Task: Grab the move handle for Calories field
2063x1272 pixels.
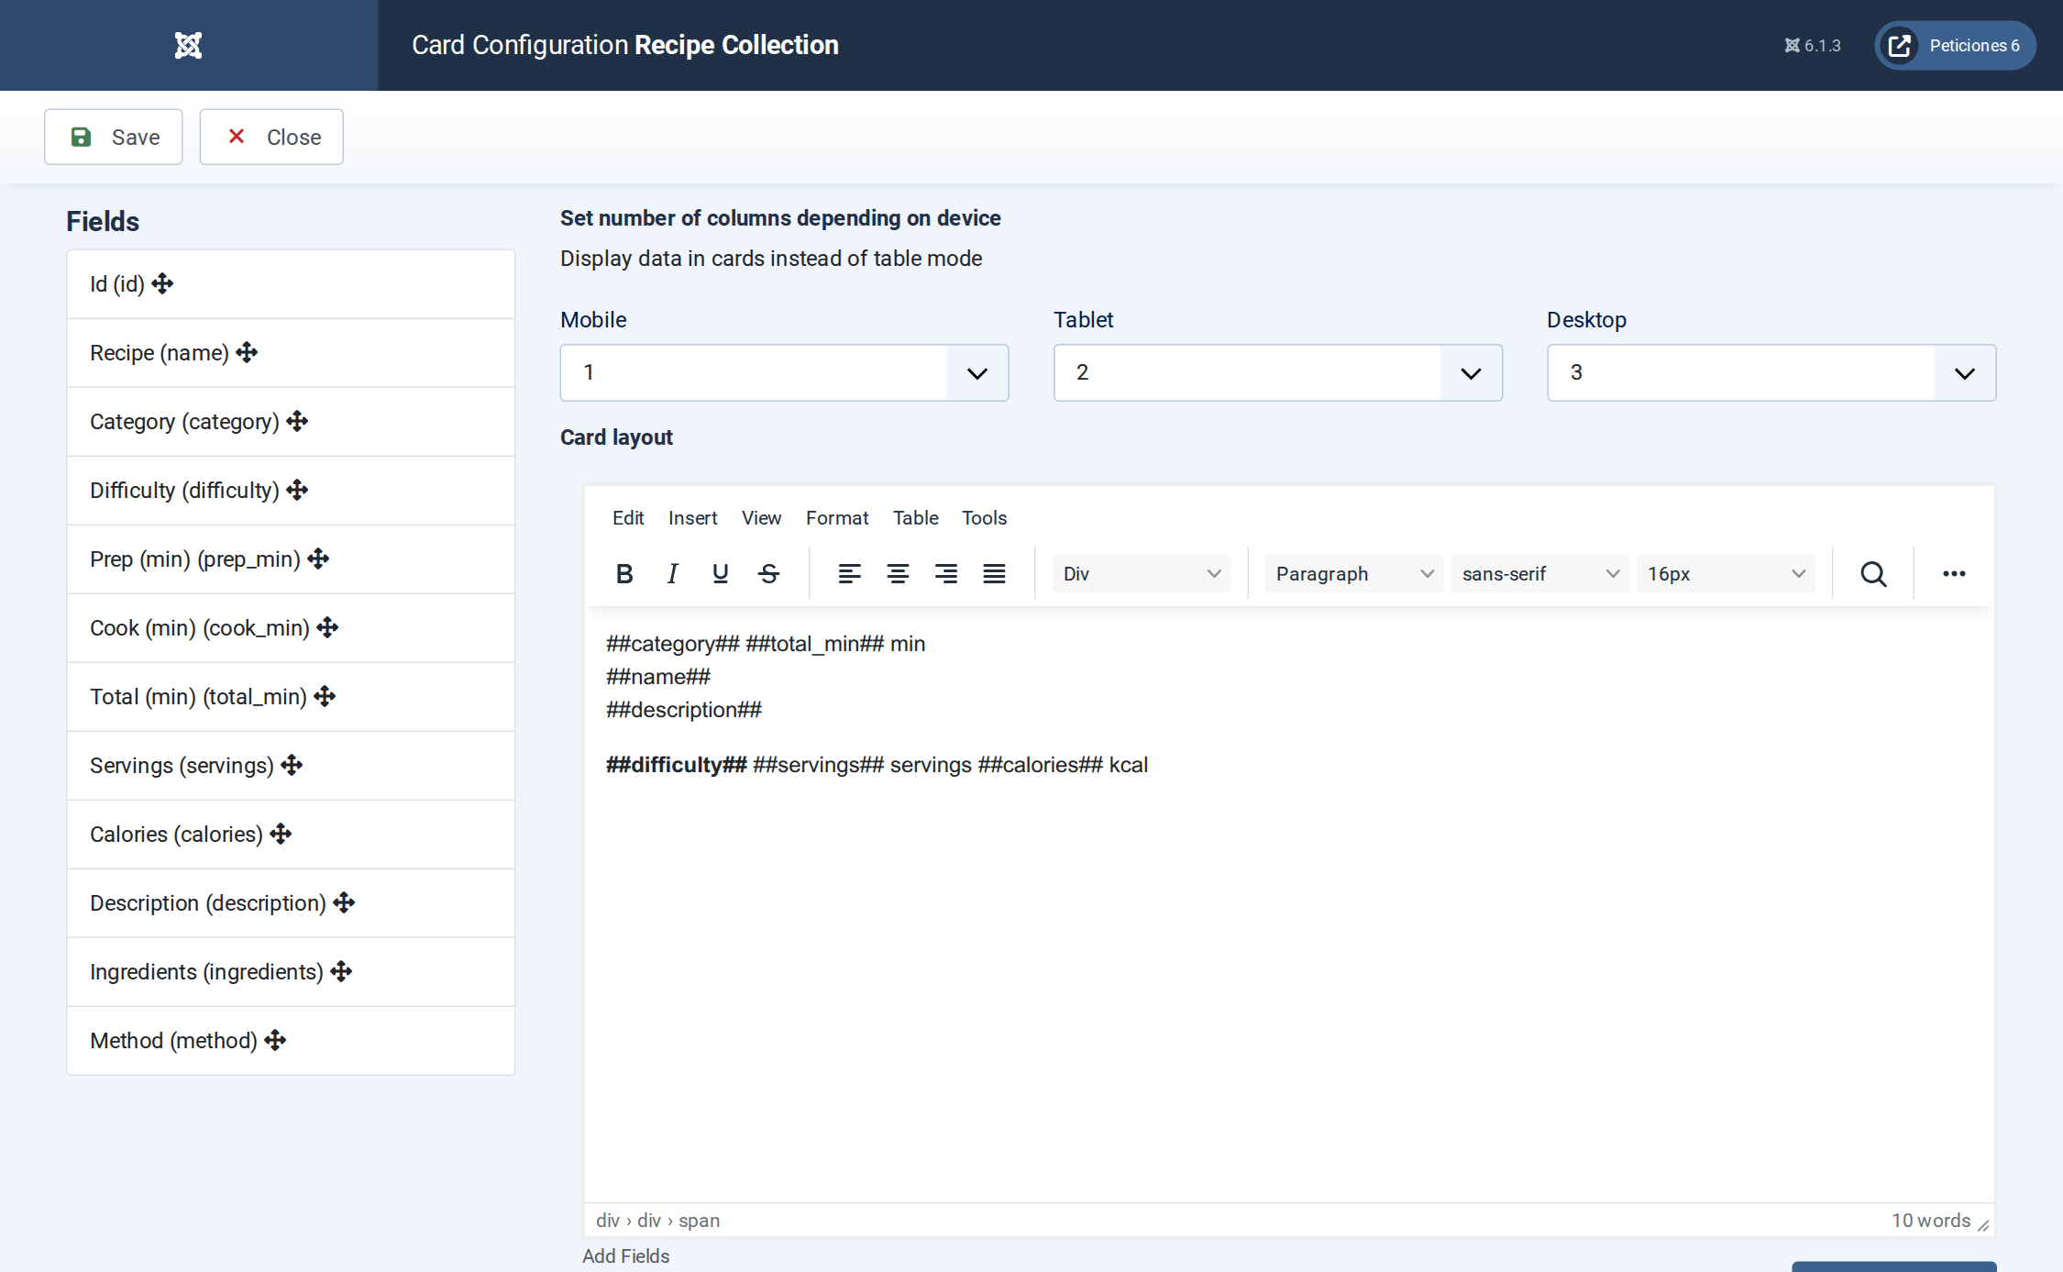Action: (281, 834)
